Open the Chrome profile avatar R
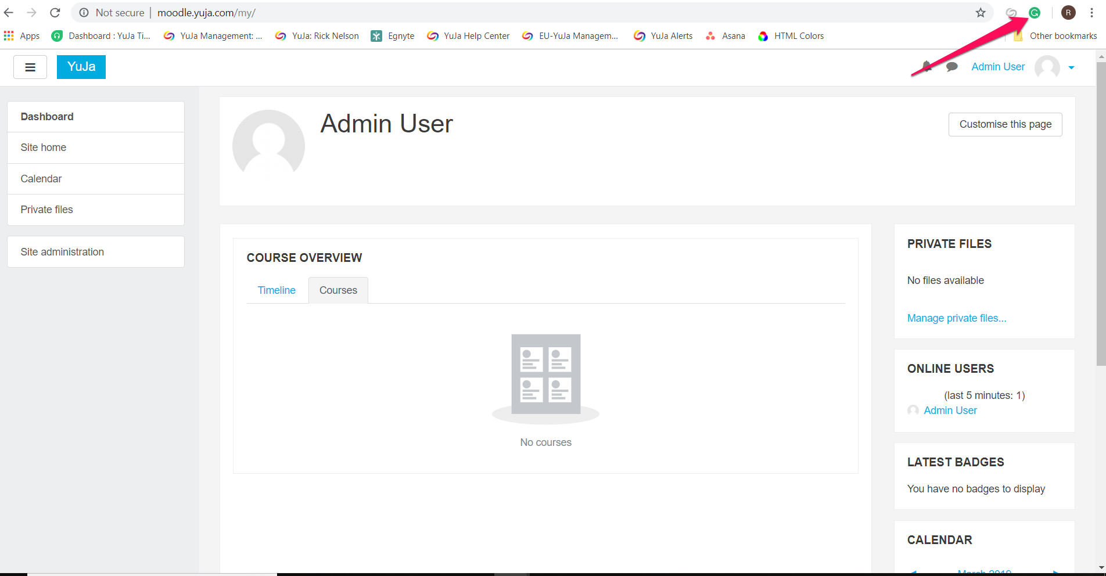Screen dimensions: 1106x576 (1068, 13)
